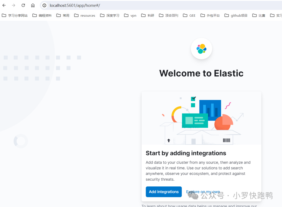The height and width of the screenshot is (207, 282).
Task: Open the GEE bookmark folder
Action: (189, 15)
